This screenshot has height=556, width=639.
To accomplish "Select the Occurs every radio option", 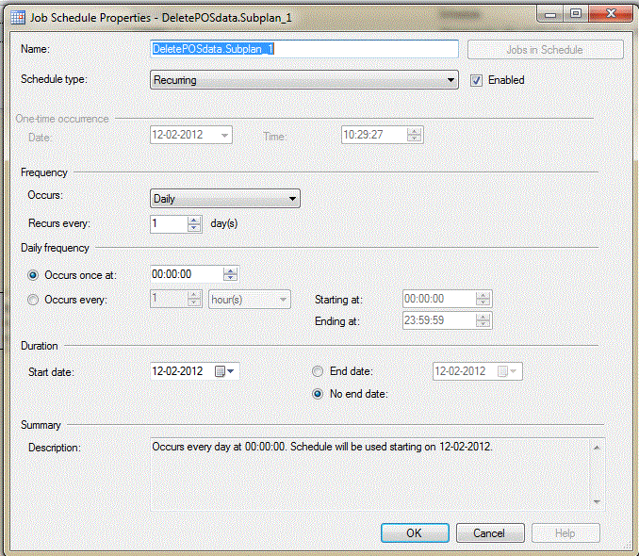I will coord(34,300).
